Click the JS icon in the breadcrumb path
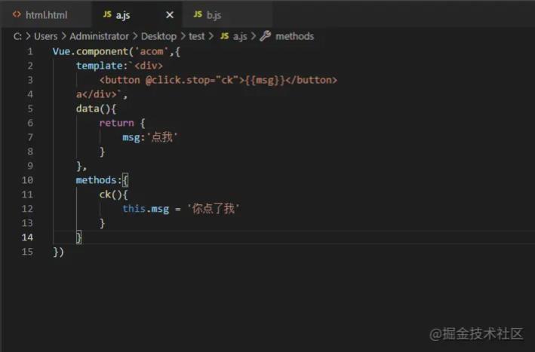This screenshot has width=535, height=352. (224, 36)
